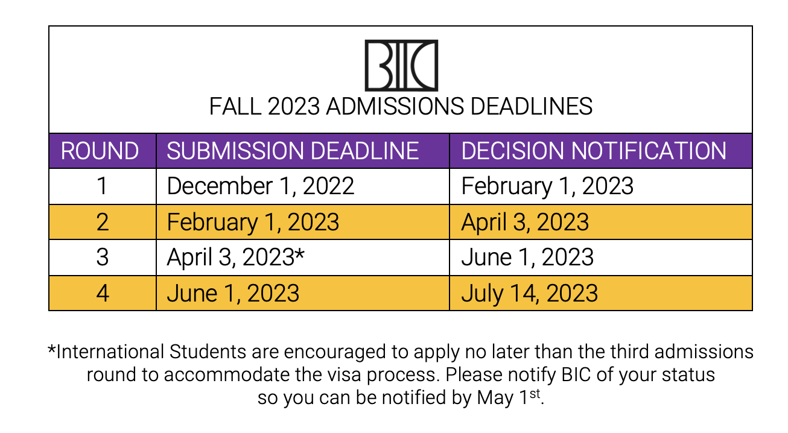Click the May 1st notification footnote line
Screen dimensions: 788x433
point(401,397)
